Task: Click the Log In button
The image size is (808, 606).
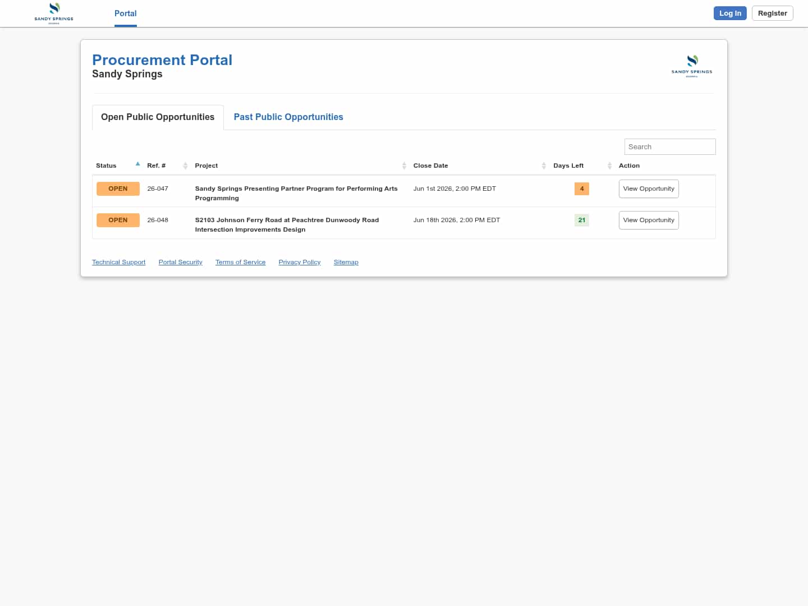Action: coord(730,13)
